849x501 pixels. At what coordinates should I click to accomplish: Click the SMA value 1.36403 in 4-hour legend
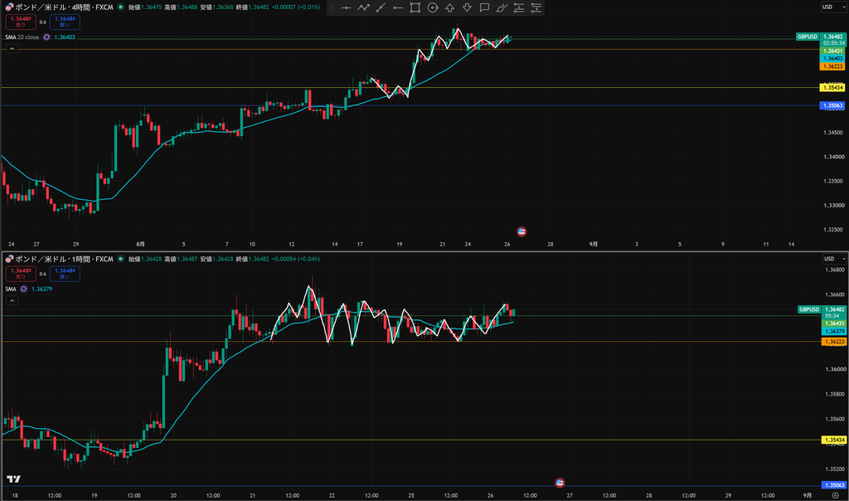pos(65,37)
